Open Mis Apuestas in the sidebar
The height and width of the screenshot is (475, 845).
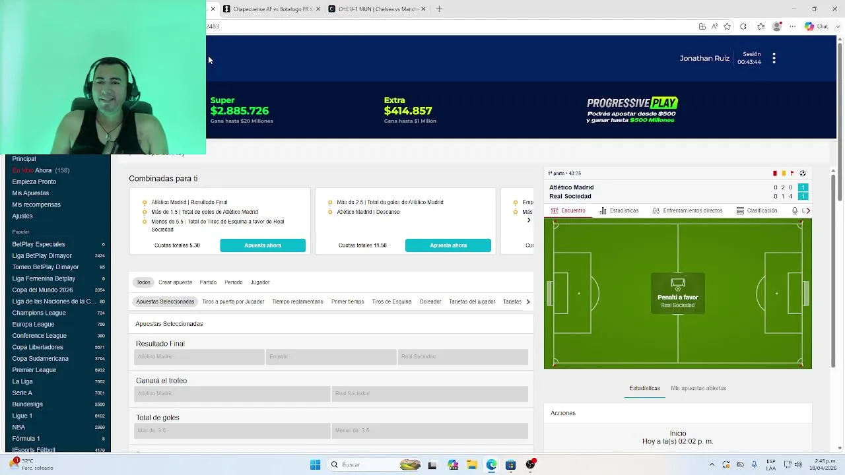point(30,193)
